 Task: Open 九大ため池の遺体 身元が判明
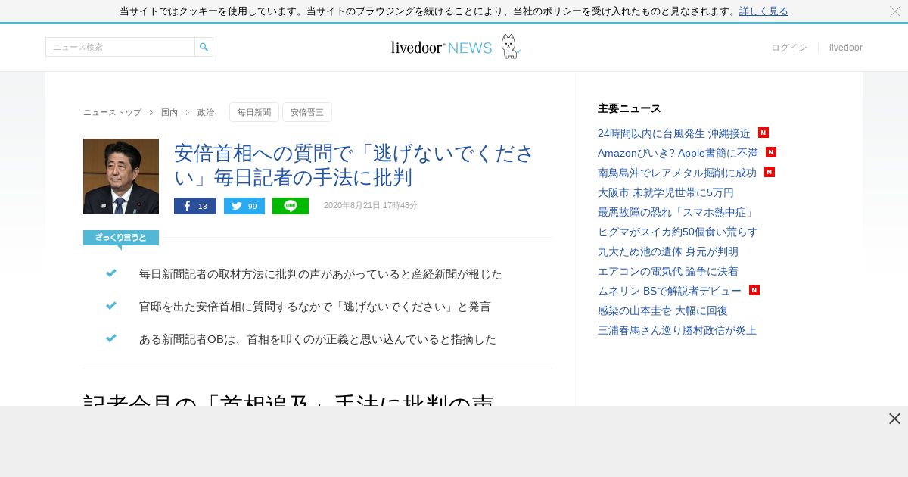(668, 251)
